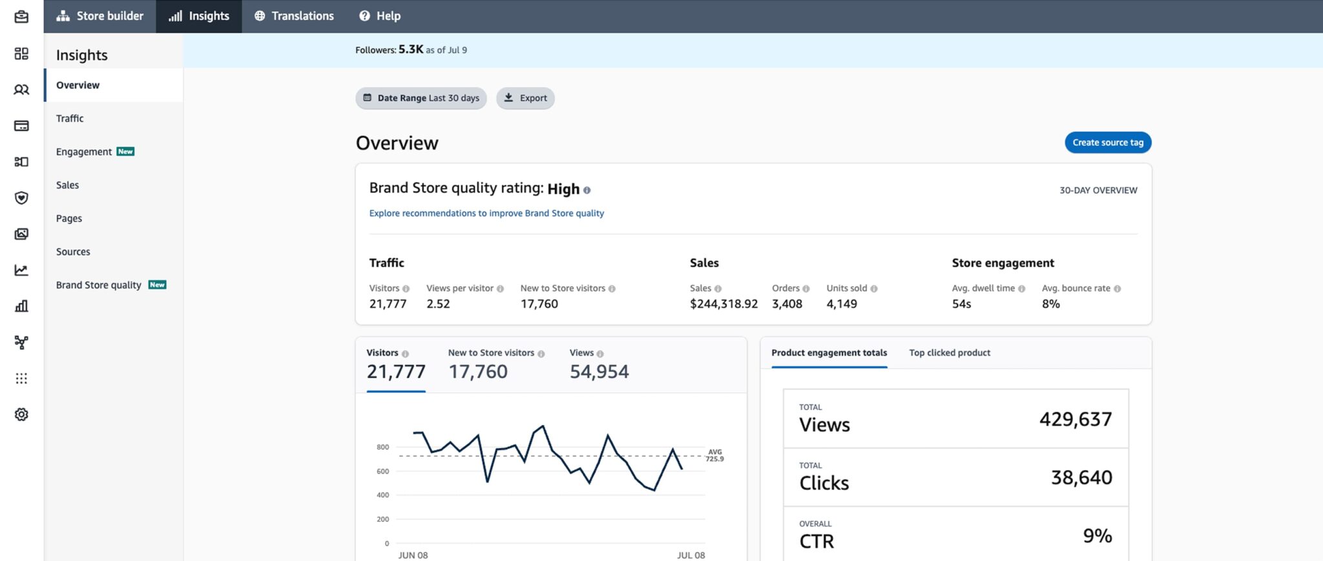Click the info icon next to High rating

[587, 190]
